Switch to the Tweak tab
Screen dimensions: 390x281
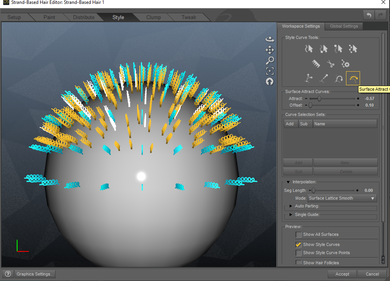click(x=189, y=17)
